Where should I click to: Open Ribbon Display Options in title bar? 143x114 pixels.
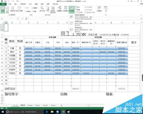click(132, 1)
